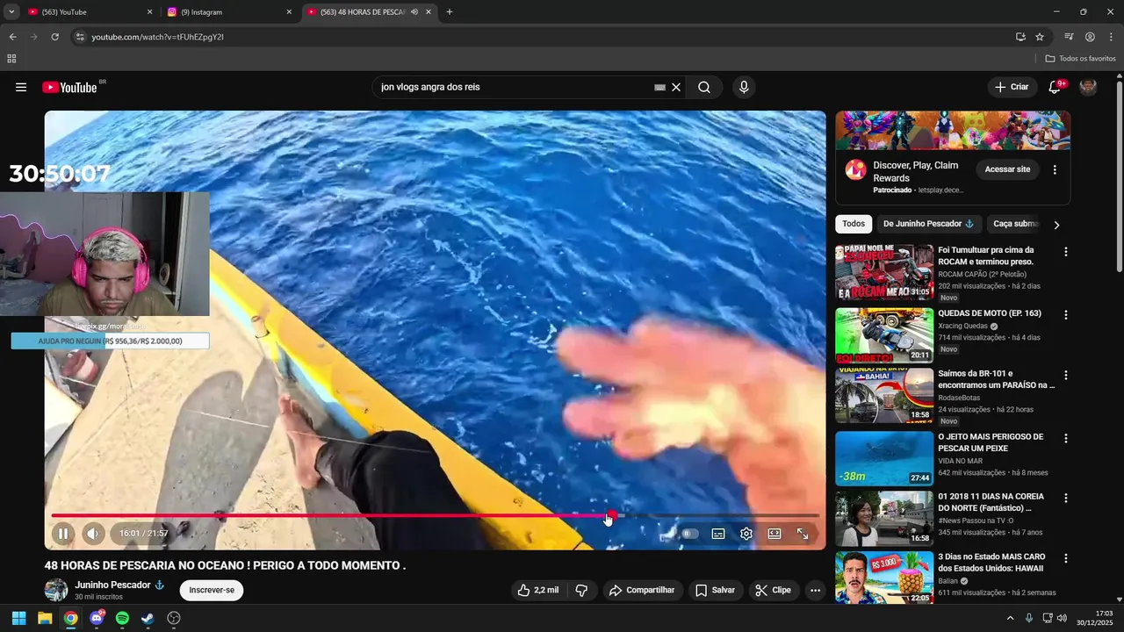Screen dimensions: 1124x632
Task: Open options for 11 DIAS NA COREIA video
Action: (1066, 498)
